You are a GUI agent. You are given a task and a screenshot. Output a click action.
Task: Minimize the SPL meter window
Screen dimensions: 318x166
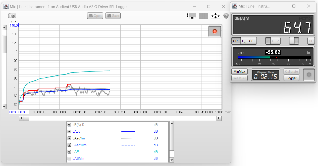point(279,6)
